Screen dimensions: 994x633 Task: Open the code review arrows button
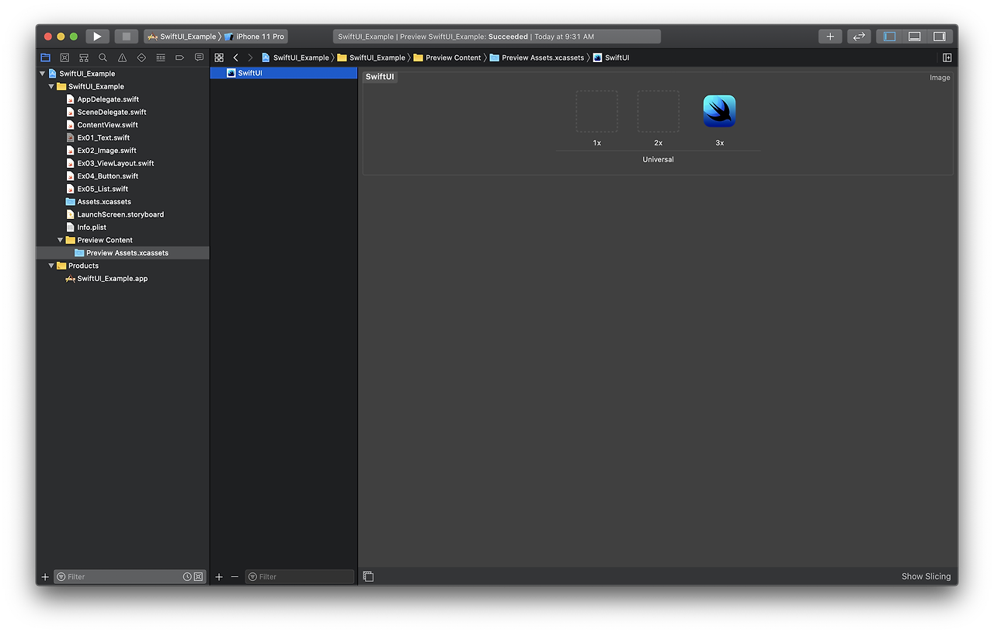coord(859,37)
